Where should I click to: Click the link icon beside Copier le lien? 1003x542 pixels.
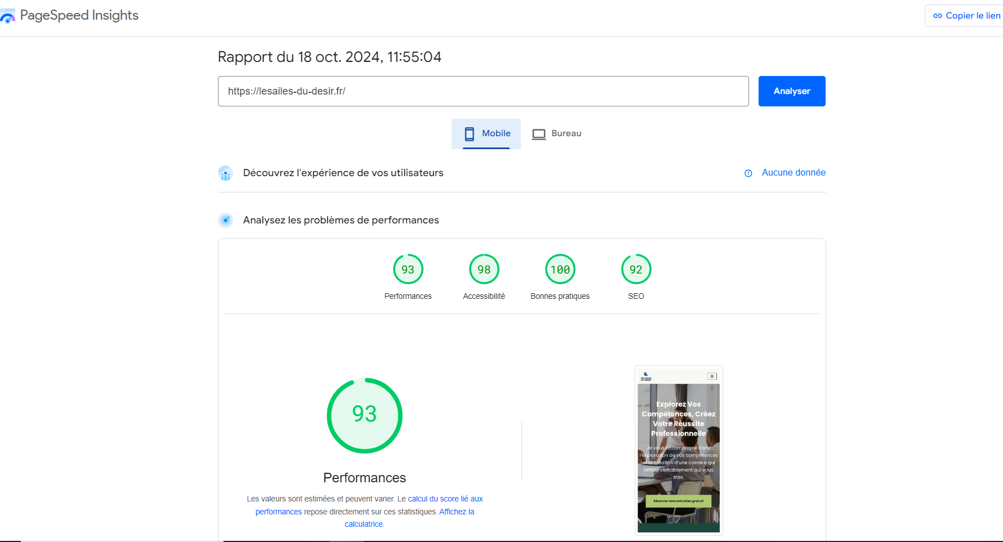click(x=938, y=16)
